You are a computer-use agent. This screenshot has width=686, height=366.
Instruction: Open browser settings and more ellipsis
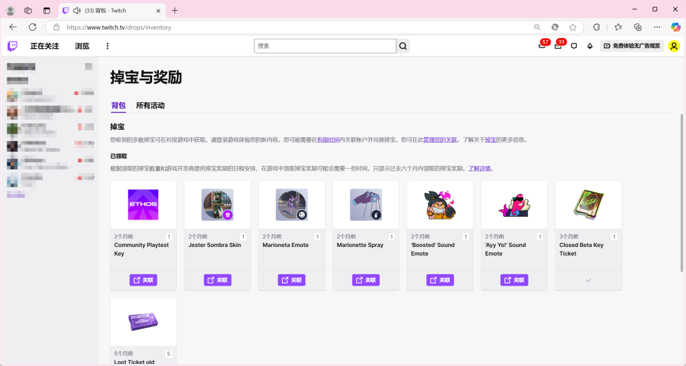[657, 27]
